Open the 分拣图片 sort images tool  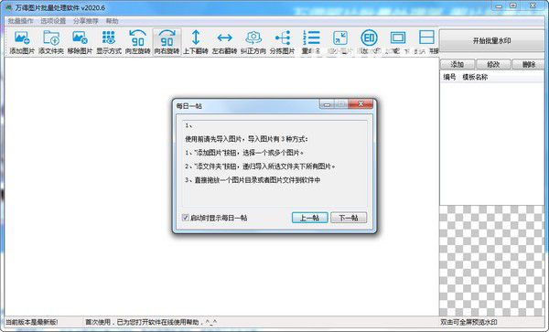[x=282, y=42]
